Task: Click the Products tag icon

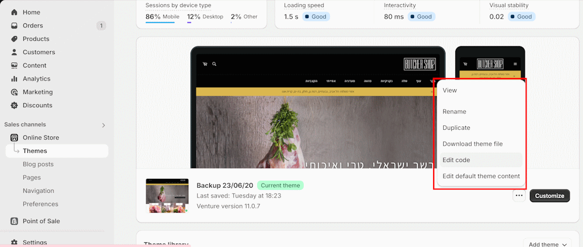Action: (x=14, y=39)
